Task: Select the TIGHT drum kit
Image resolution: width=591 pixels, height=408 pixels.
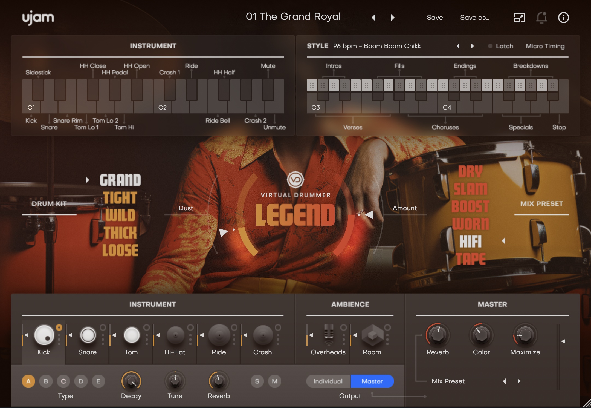Action: [120, 198]
